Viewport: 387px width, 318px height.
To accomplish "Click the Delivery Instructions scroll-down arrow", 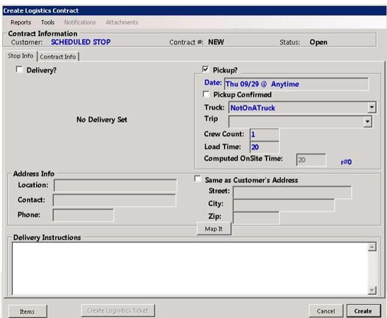I will tap(372, 290).
